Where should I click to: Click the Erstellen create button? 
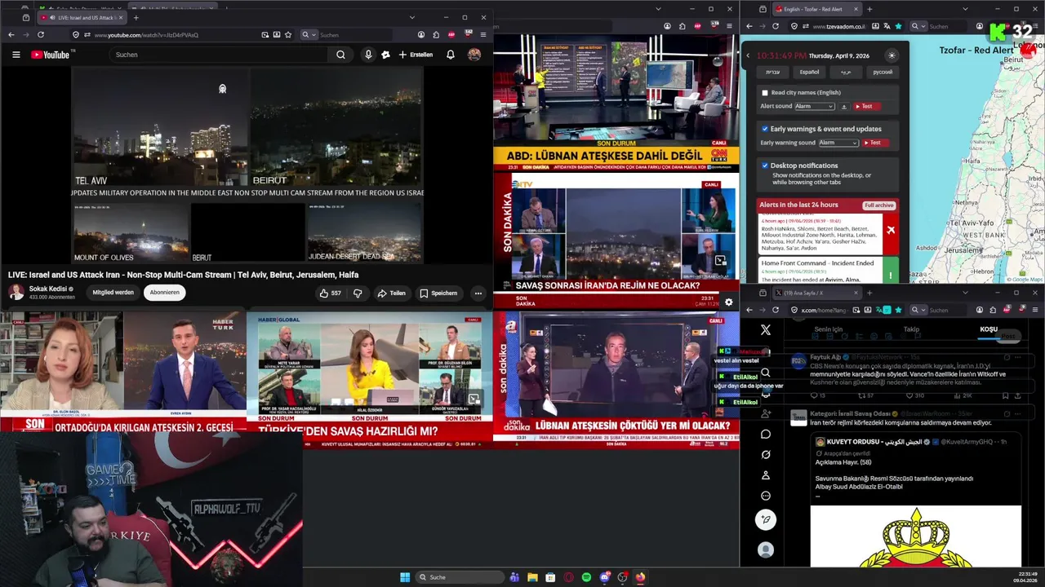coord(416,55)
